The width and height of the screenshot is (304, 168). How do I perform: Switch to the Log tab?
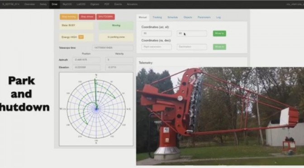(218, 17)
